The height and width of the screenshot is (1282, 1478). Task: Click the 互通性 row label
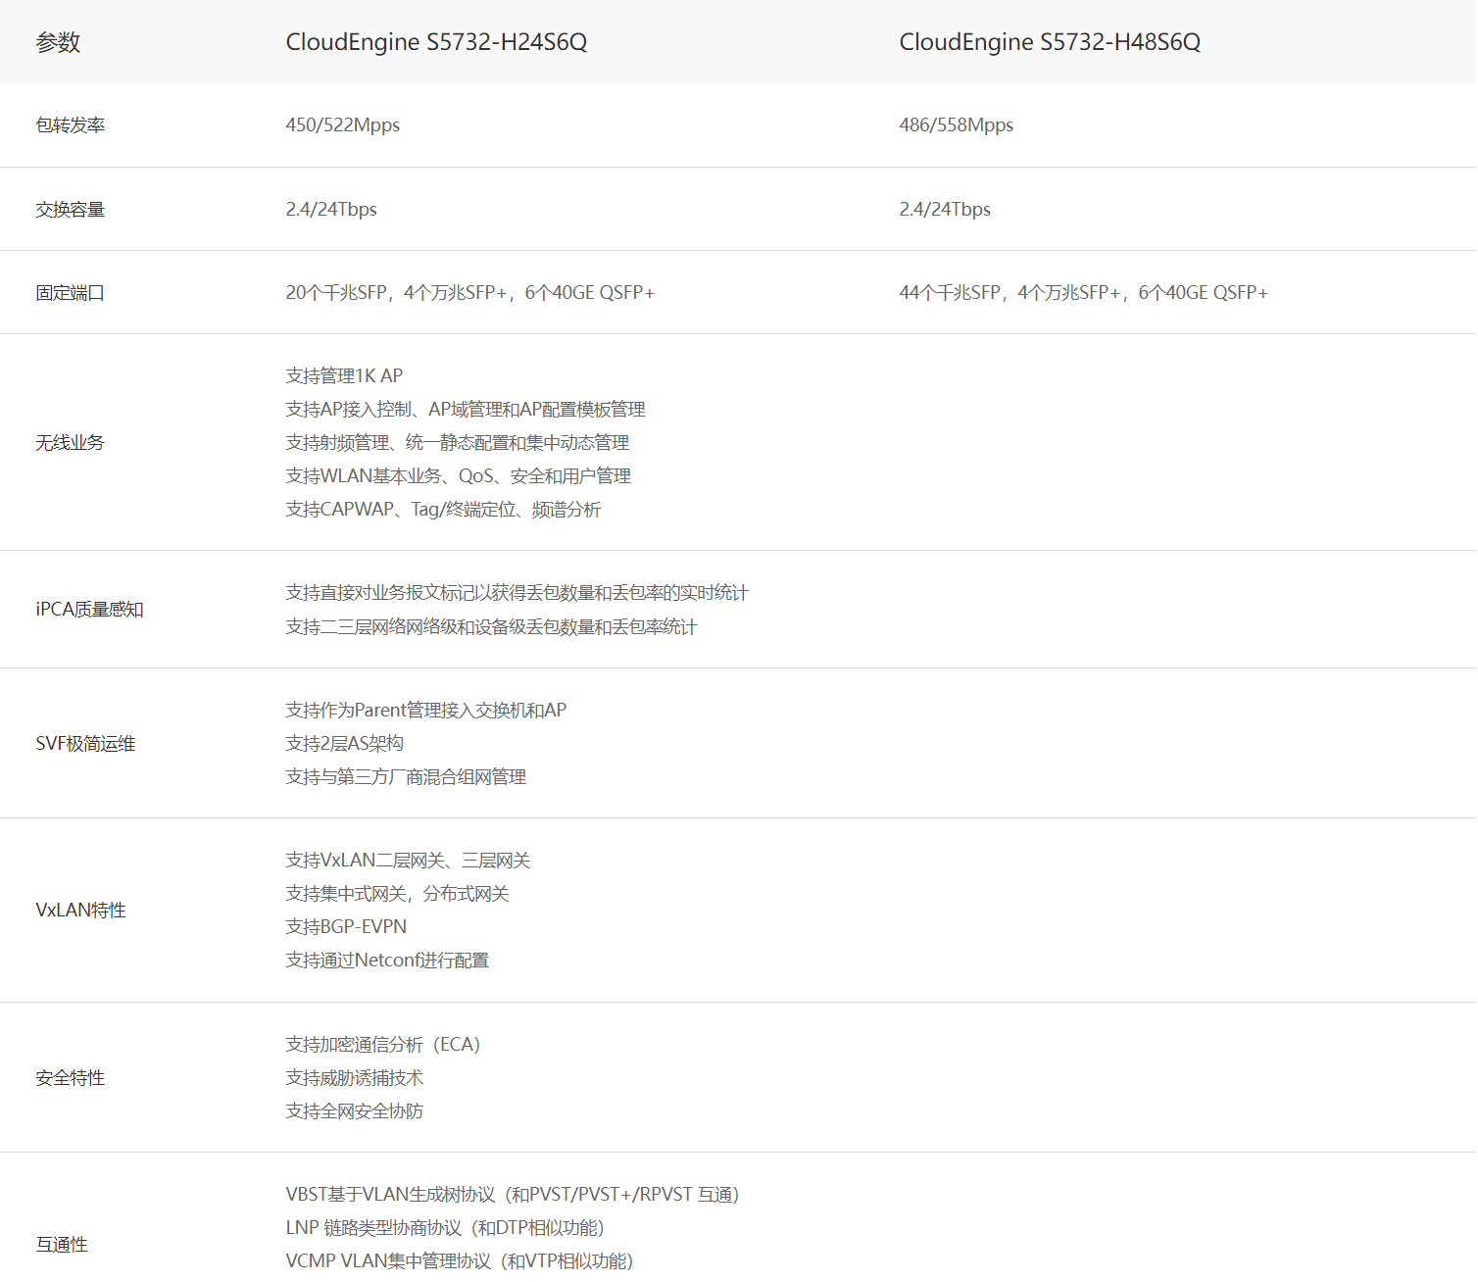click(x=62, y=1245)
